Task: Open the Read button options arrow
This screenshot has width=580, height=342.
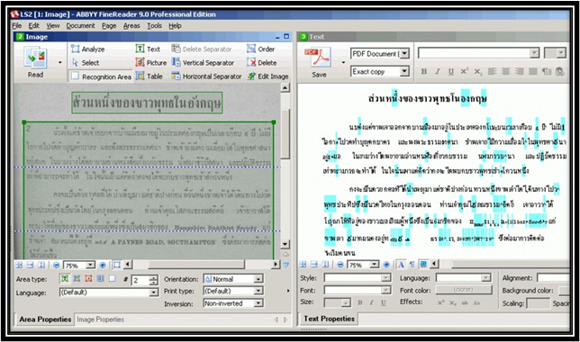Action: coord(60,62)
